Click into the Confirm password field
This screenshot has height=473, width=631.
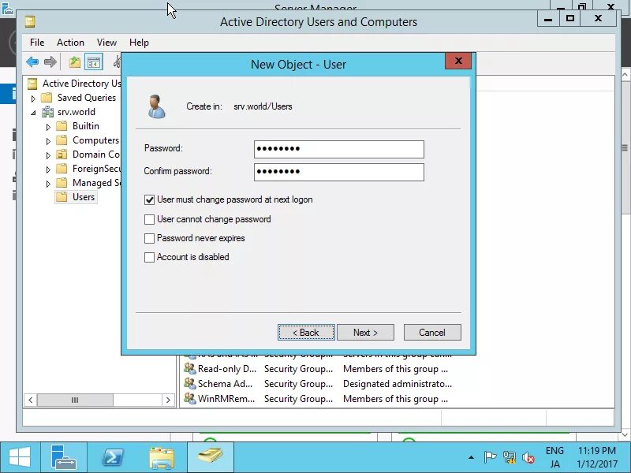click(x=339, y=172)
